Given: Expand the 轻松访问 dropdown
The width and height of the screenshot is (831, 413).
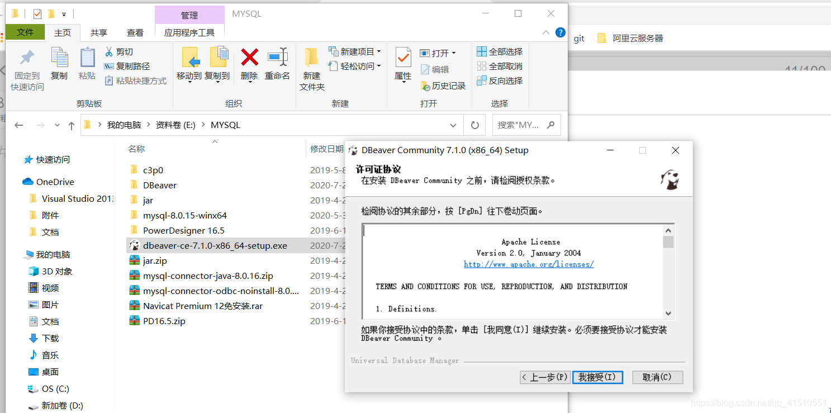Looking at the screenshot, I should (x=380, y=65).
